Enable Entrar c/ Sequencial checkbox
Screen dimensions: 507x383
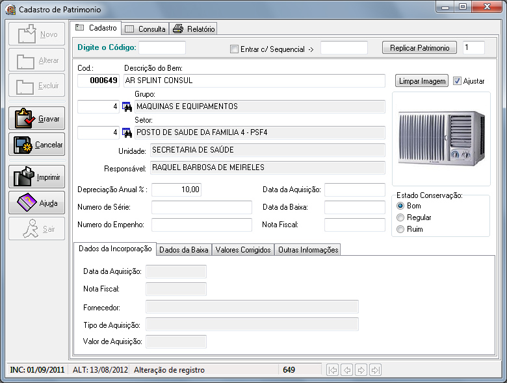click(235, 48)
